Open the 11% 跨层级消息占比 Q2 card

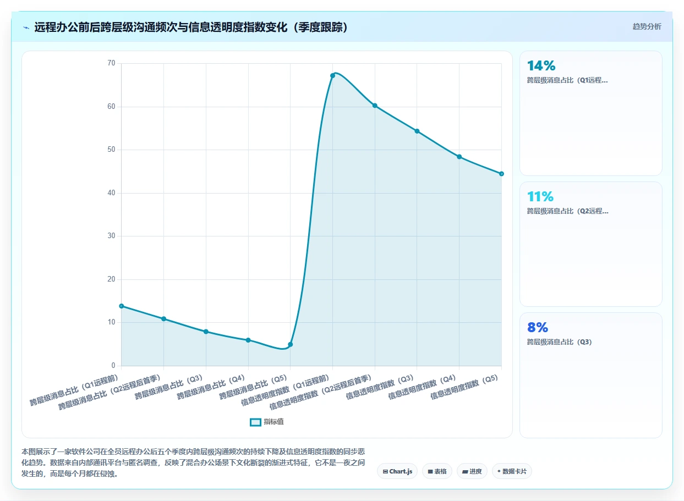point(590,244)
